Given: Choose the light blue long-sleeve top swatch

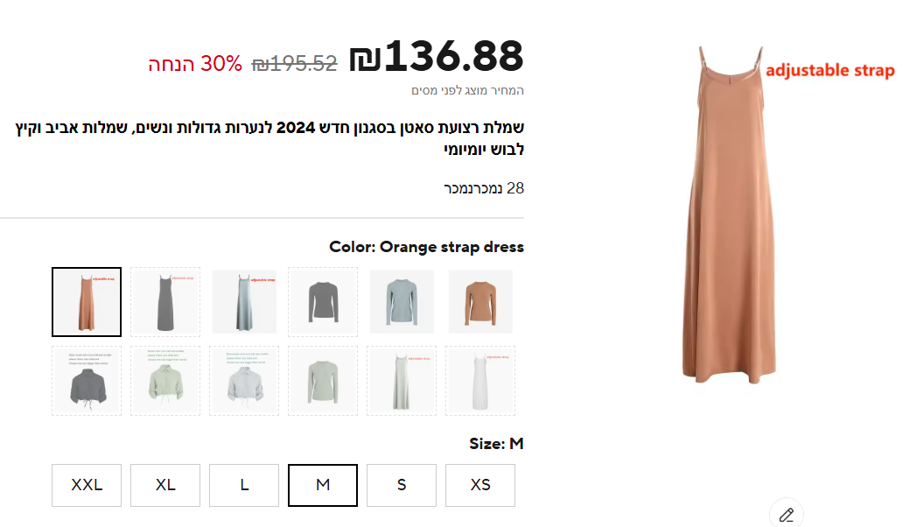Looking at the screenshot, I should coord(402,302).
